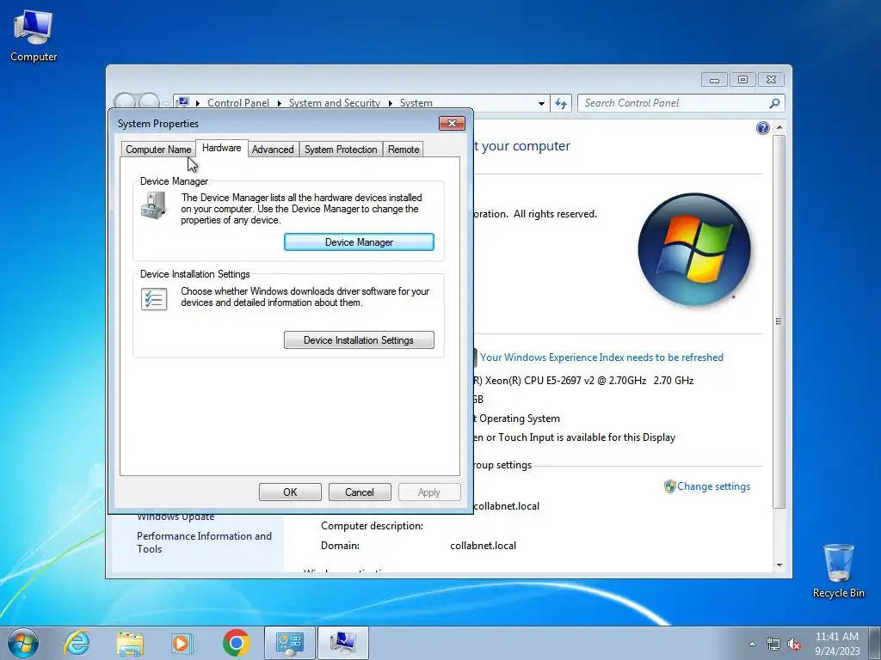Click the vertical scrollbar thumb in System window
The image size is (881, 660).
coord(779,321)
